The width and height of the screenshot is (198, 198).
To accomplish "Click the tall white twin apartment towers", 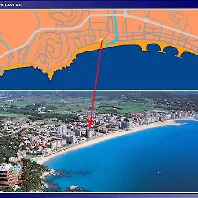I will click(62, 129).
